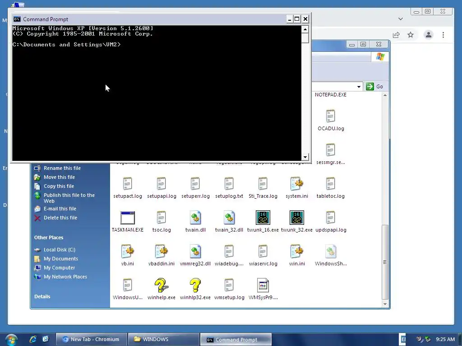This screenshot has height=346, width=462.
Task: Select the vbaddin.ini file icon
Action: pyautogui.click(x=161, y=251)
